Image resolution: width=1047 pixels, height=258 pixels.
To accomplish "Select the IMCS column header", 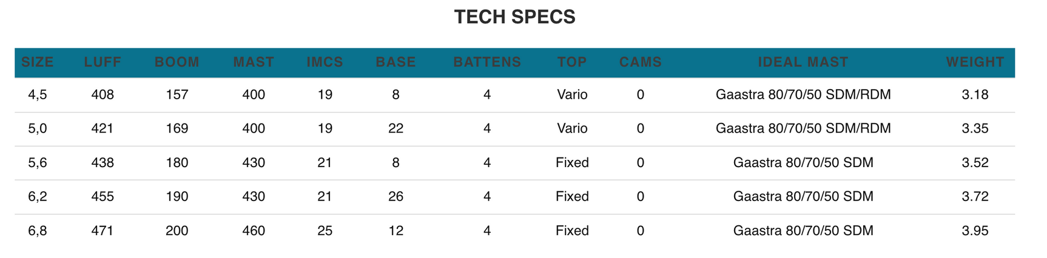I will point(325,62).
